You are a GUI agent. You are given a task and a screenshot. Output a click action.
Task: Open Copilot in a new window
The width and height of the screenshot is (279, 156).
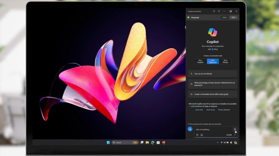click(214, 11)
